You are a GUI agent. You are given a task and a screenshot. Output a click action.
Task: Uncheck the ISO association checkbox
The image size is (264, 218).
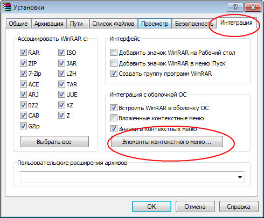coord(61,53)
